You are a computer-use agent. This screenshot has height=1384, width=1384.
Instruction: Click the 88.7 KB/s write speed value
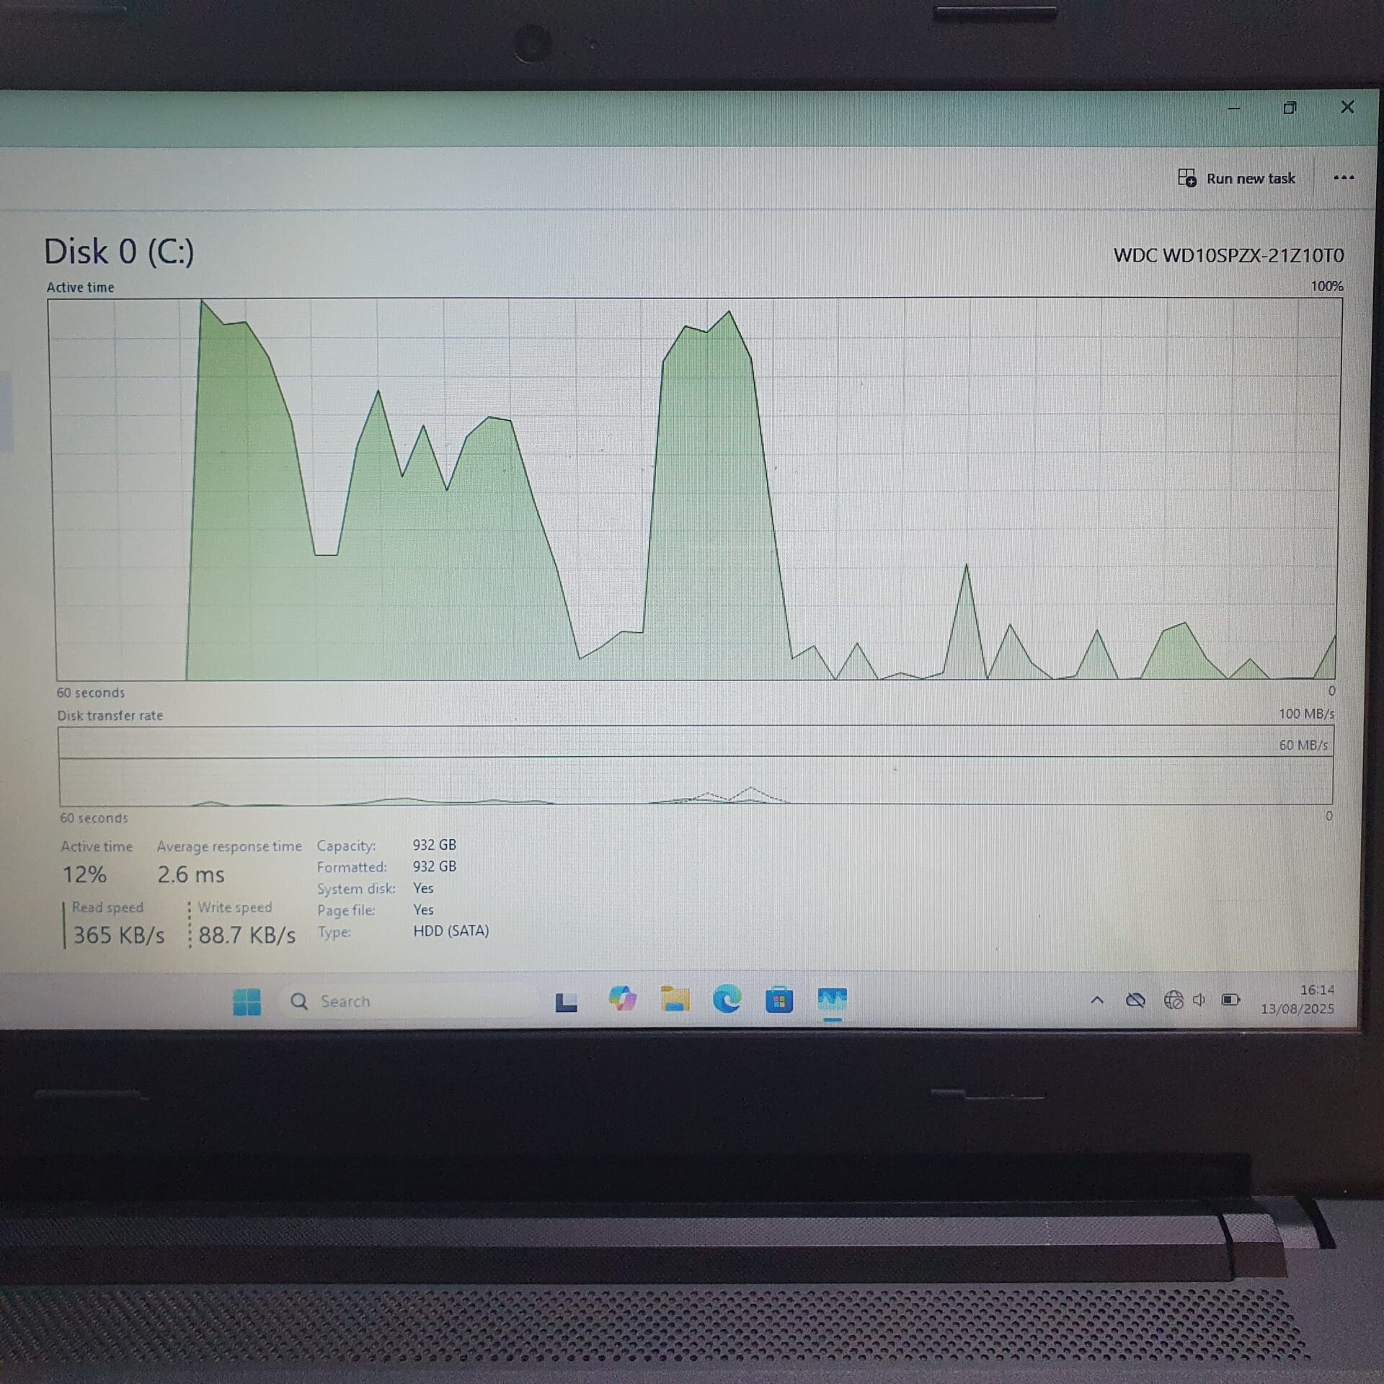[247, 935]
